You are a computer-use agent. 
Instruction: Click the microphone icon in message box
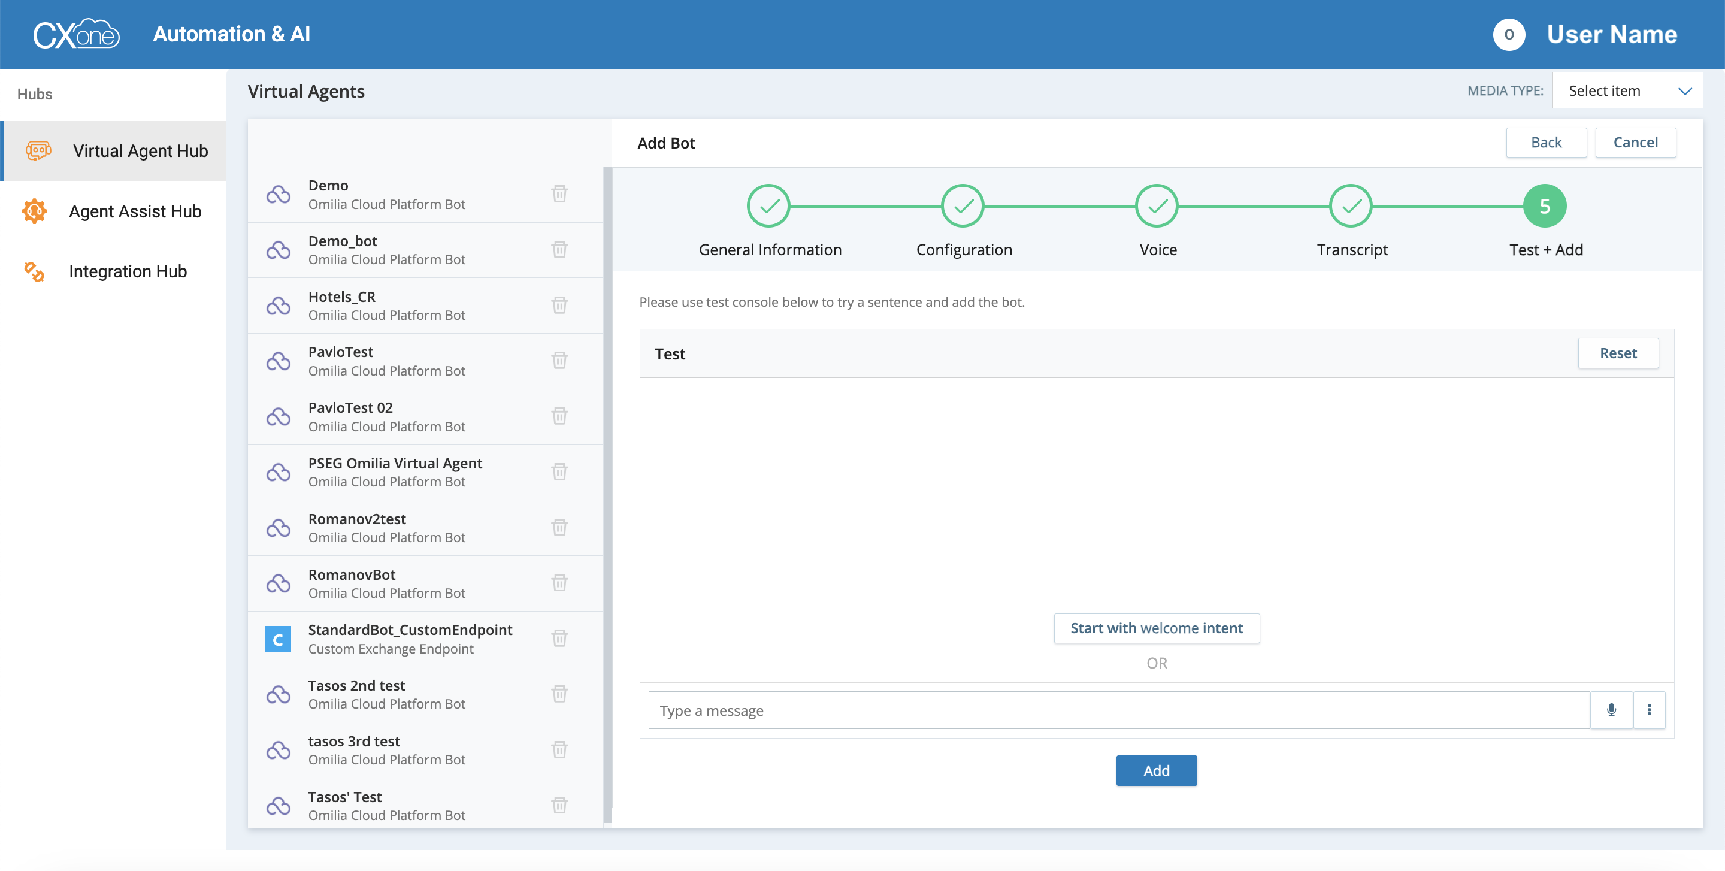pos(1611,710)
